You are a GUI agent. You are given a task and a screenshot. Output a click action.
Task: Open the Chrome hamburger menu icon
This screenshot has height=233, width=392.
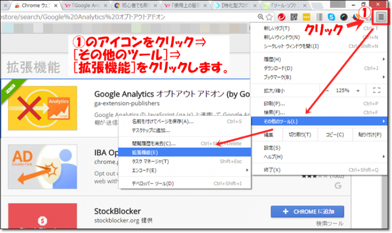(x=381, y=17)
